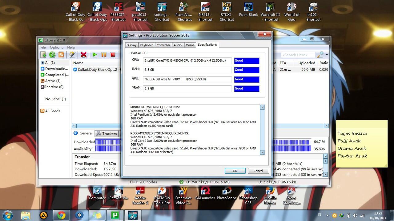Click the GPU NVIDIA GeForce field
The width and height of the screenshot is (394, 221).
(187, 79)
